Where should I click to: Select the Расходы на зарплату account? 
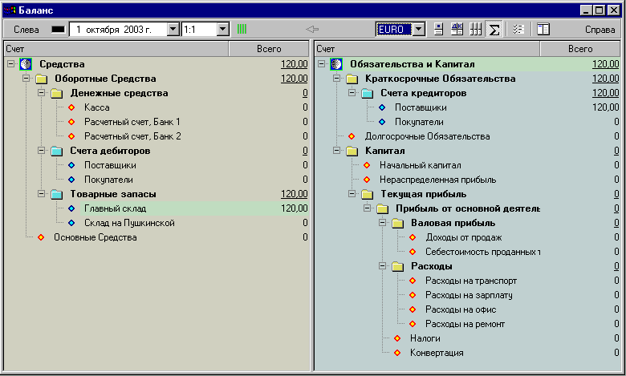click(x=469, y=295)
